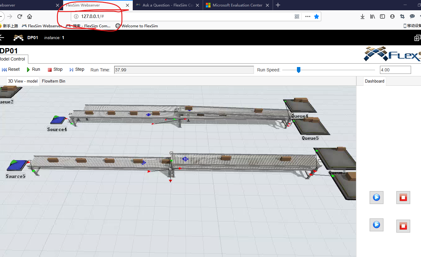Screen dimensions: 421x257
Task: Select the Queue7 object in 3D view
Action: pyautogui.click(x=336, y=158)
